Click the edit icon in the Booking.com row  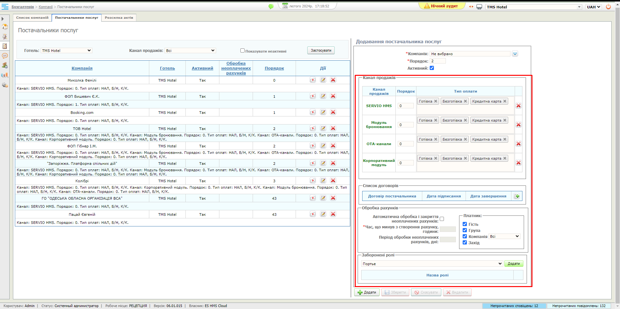[x=323, y=112]
